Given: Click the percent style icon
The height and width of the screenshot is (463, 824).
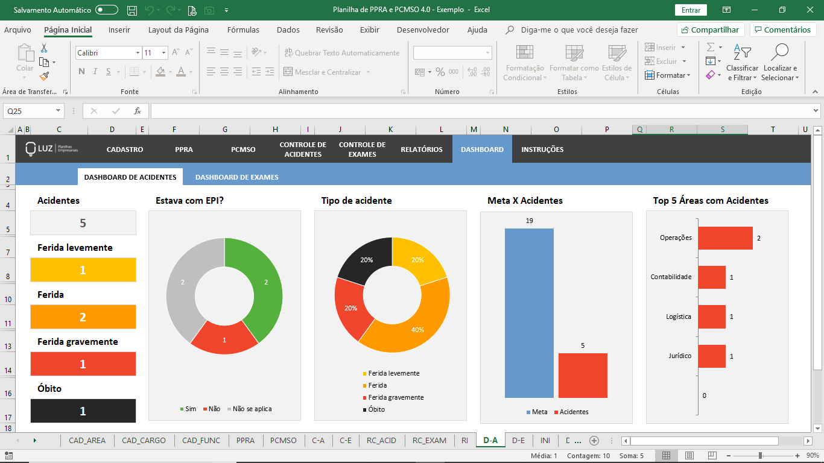Looking at the screenshot, I should 440,72.
